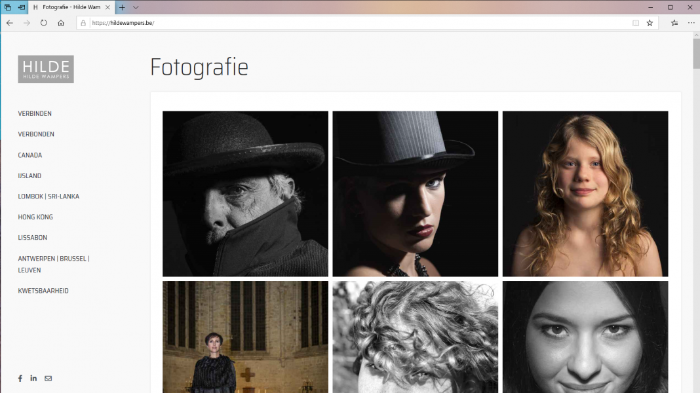Add page to favorites with star icon
This screenshot has width=700, height=393.
click(x=650, y=23)
